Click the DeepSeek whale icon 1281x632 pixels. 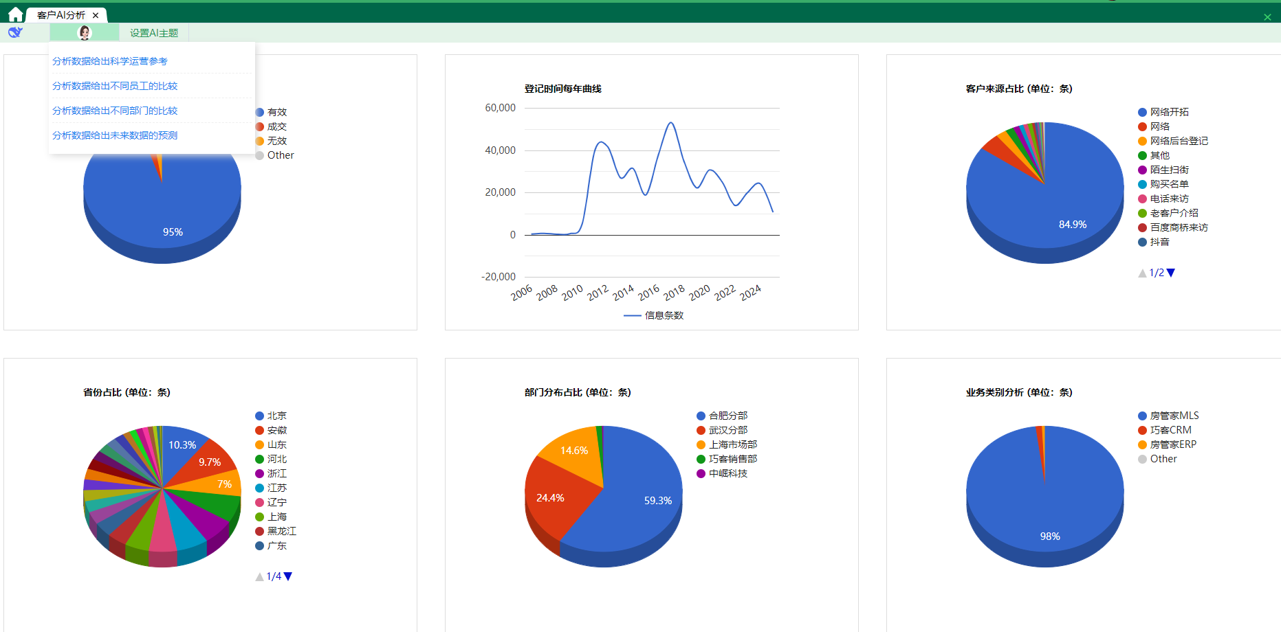[x=15, y=32]
